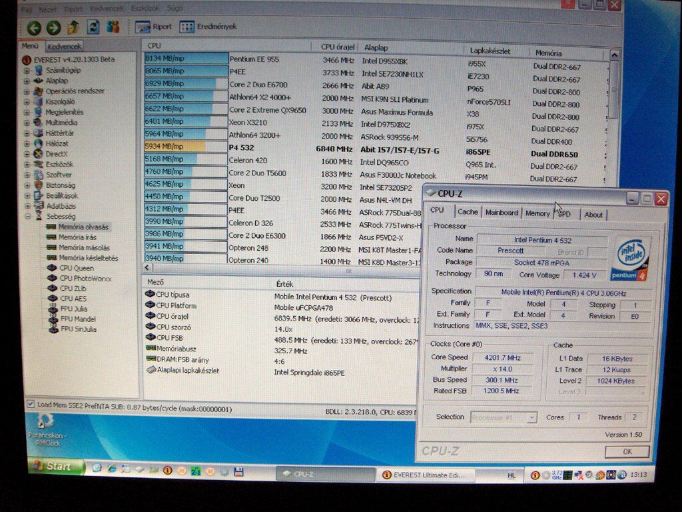This screenshot has width=682, height=512.
Task: Open the Processor selection dropdown in CPU-Z
Action: (531, 418)
